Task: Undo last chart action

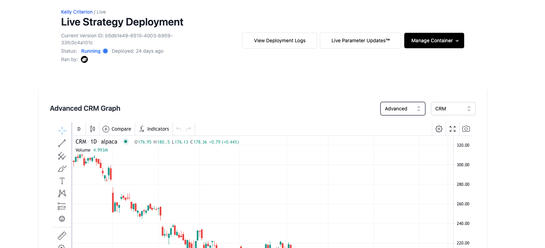Action: click(179, 129)
